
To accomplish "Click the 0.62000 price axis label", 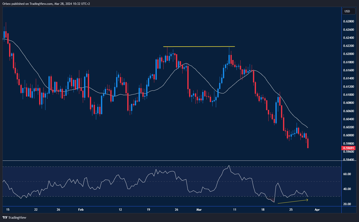I will [348, 54].
